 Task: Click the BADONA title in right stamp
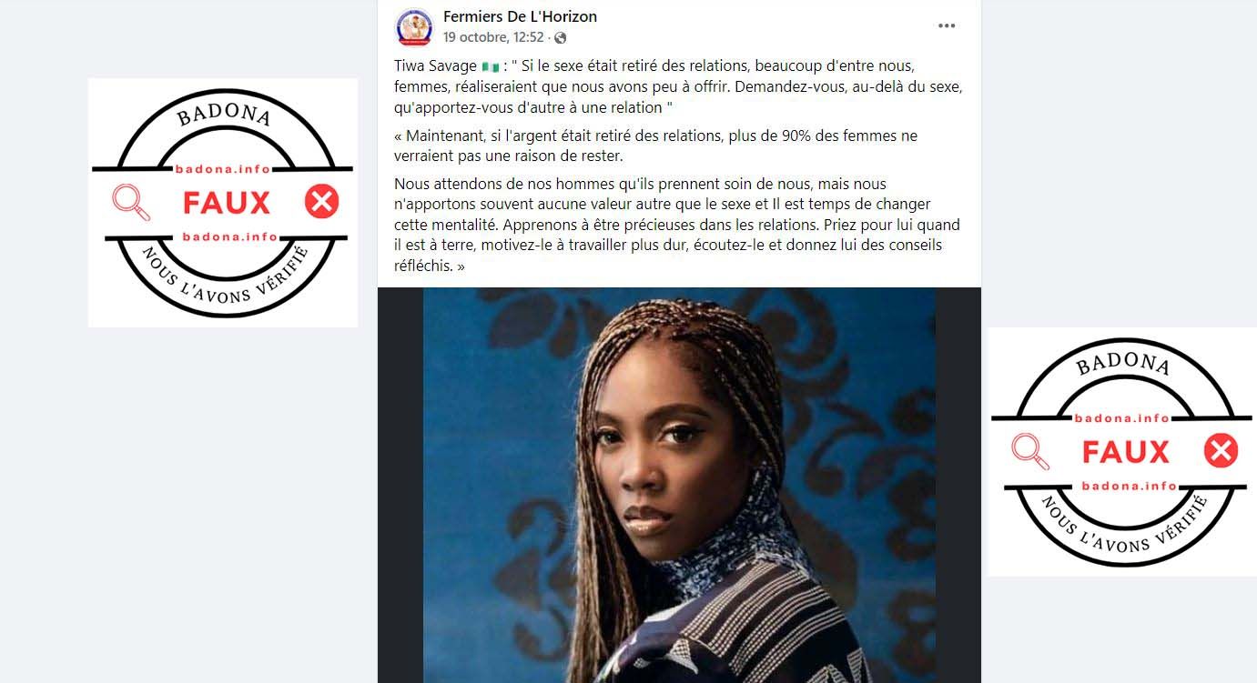click(x=1123, y=364)
